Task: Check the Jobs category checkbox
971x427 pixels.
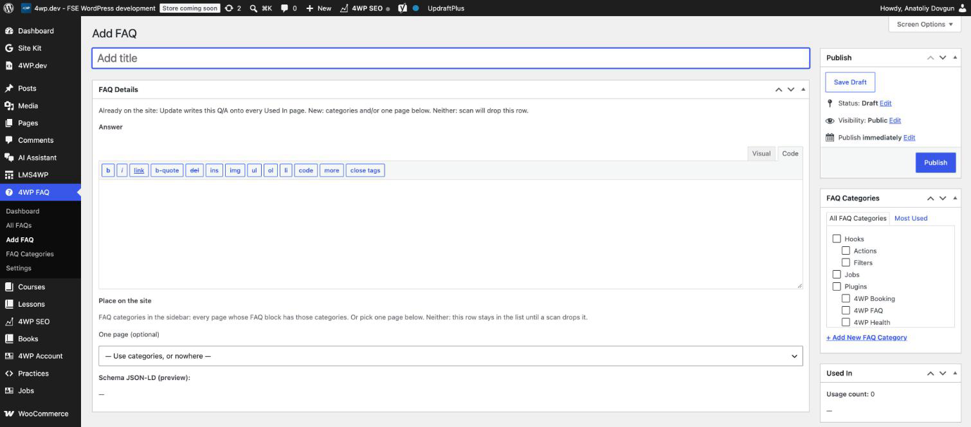Action: (x=837, y=274)
